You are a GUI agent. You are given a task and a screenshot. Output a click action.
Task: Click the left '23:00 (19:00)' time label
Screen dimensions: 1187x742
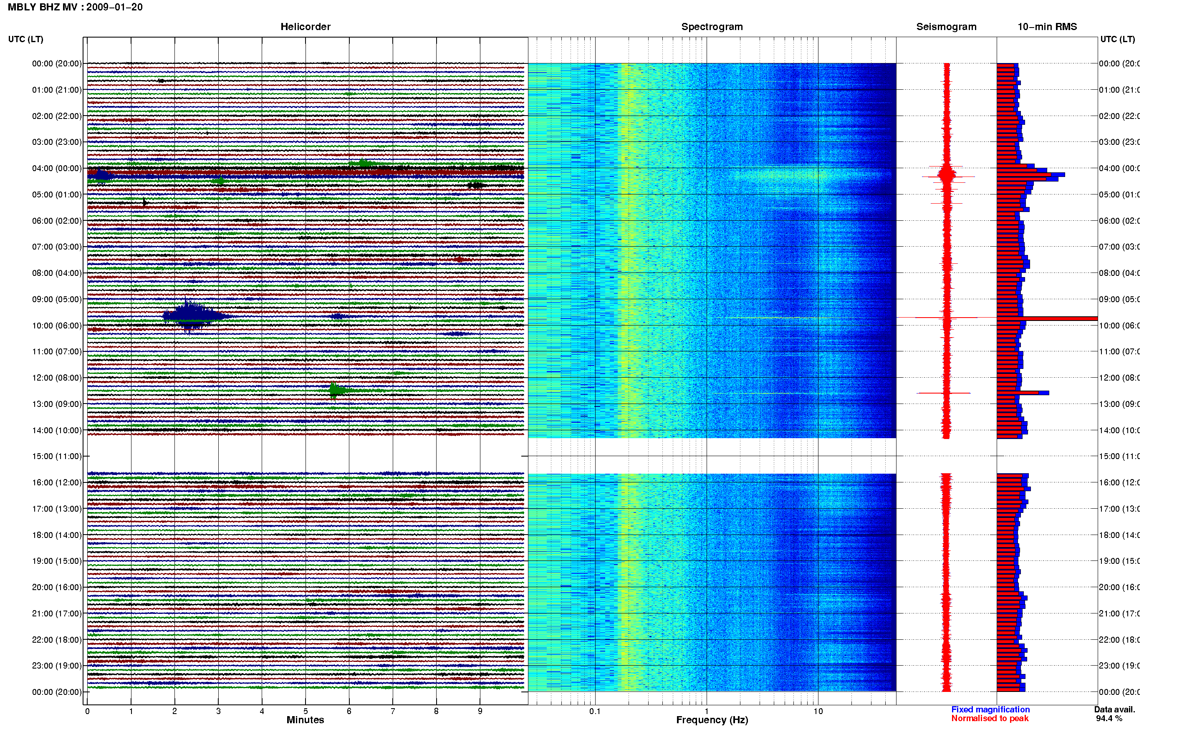click(57, 666)
